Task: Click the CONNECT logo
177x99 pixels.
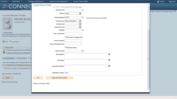Action: point(16,7)
